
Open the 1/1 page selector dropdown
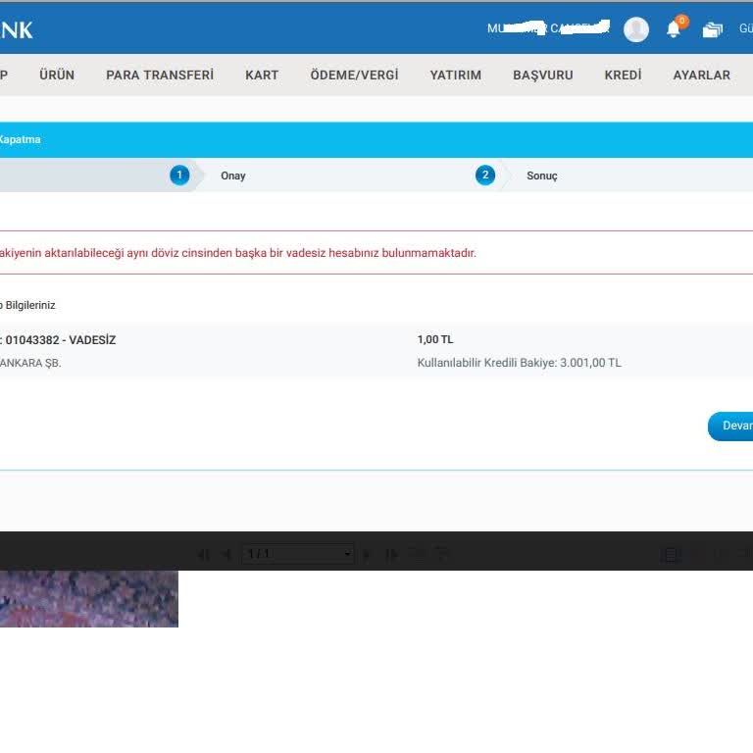click(298, 554)
